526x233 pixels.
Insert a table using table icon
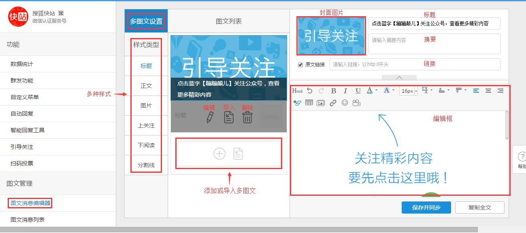pos(309,103)
